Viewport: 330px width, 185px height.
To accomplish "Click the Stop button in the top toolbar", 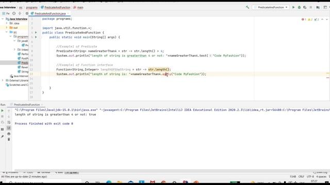I will click(x=310, y=7).
